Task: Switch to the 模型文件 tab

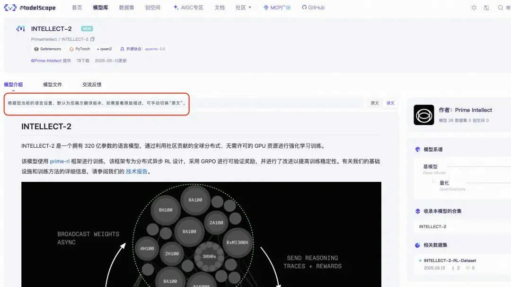Action: coord(53,84)
